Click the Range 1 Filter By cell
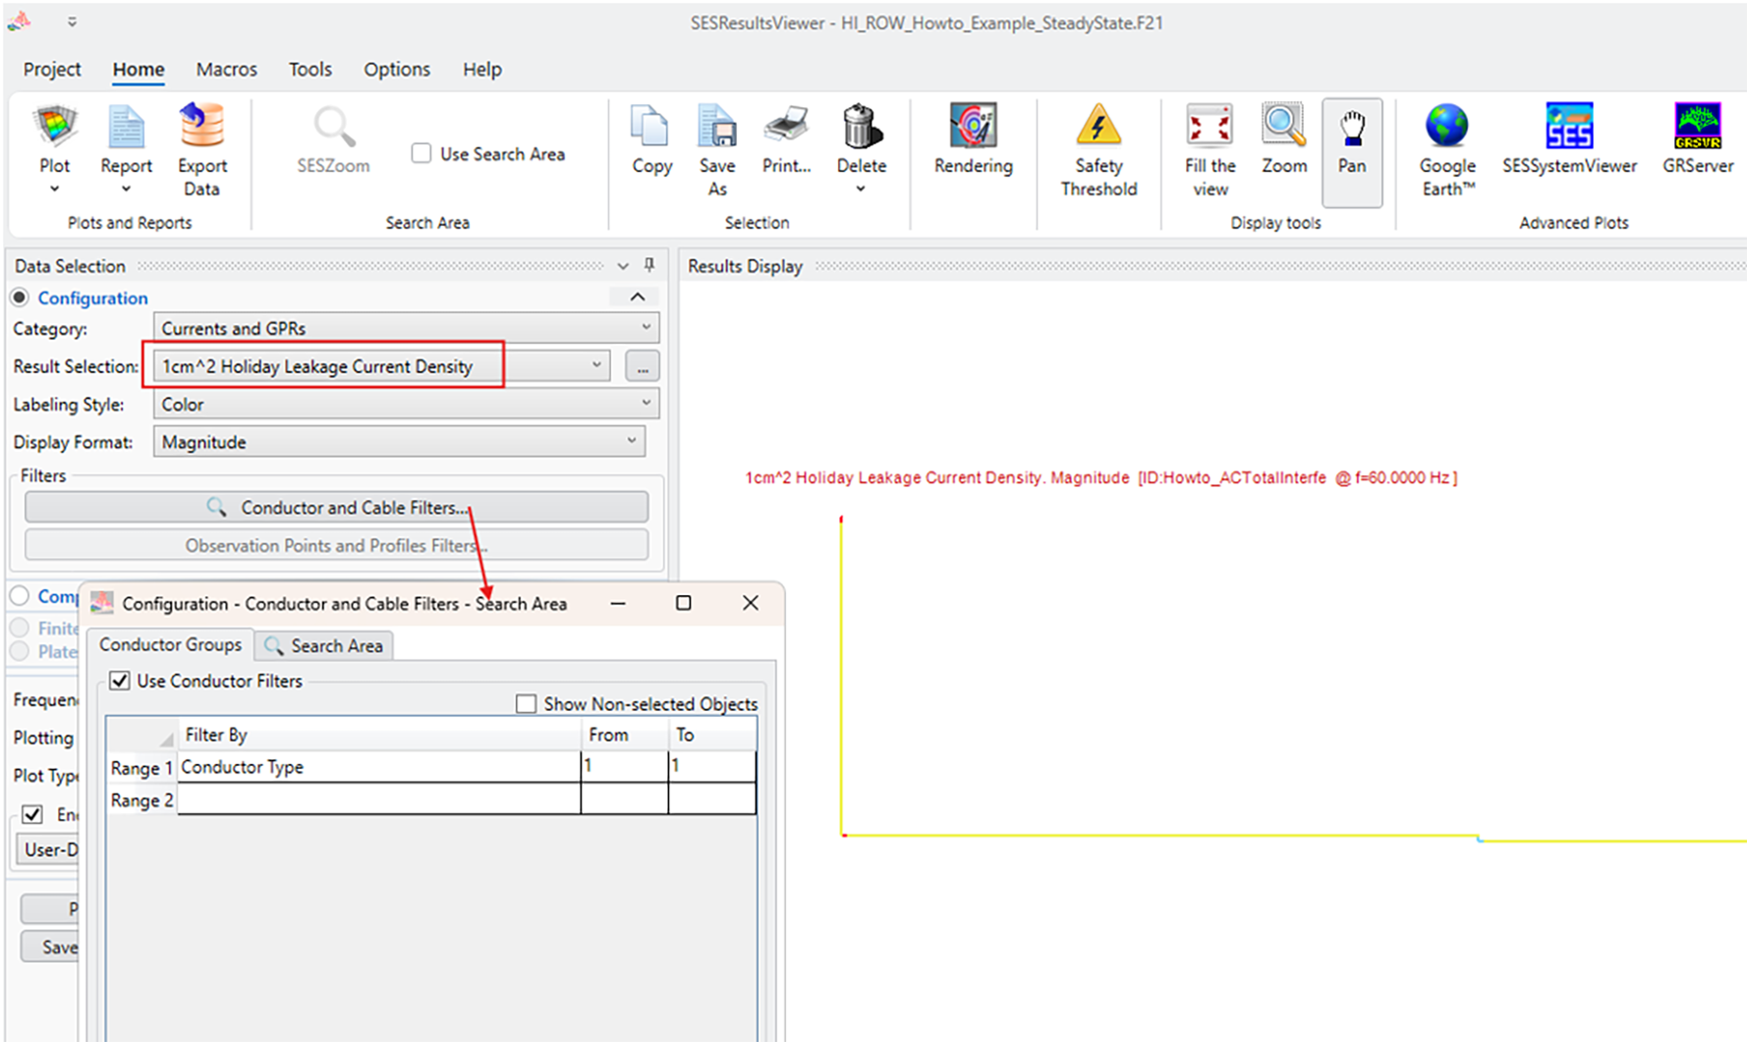 (379, 767)
